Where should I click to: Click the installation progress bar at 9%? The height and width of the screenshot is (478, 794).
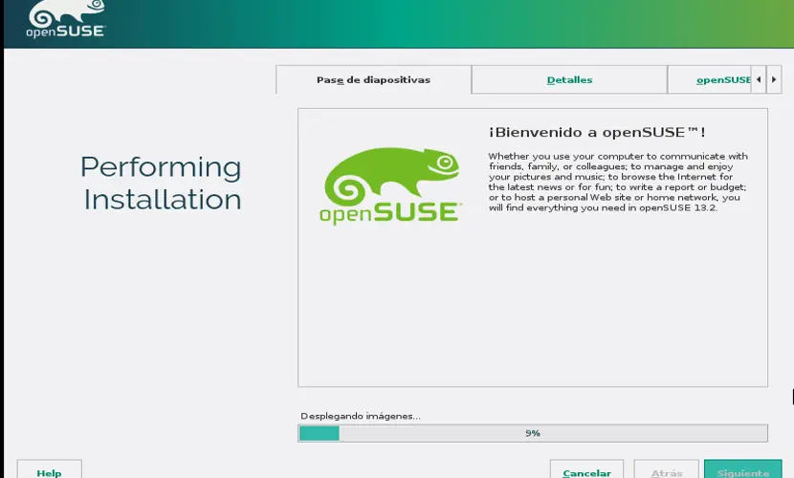pyautogui.click(x=533, y=433)
